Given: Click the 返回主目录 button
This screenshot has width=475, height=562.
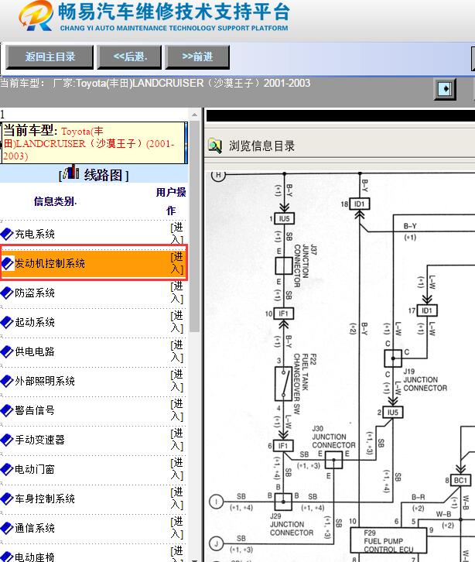Looking at the screenshot, I should [x=50, y=57].
